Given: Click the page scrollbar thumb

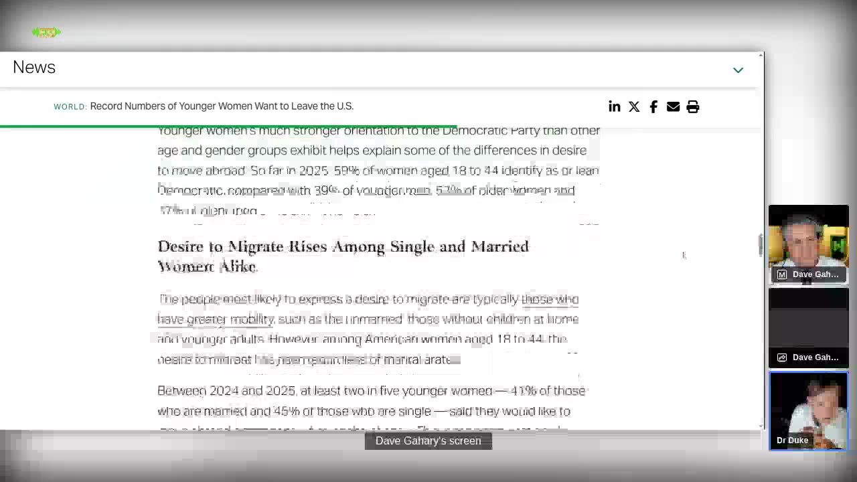Looking at the screenshot, I should click(760, 245).
